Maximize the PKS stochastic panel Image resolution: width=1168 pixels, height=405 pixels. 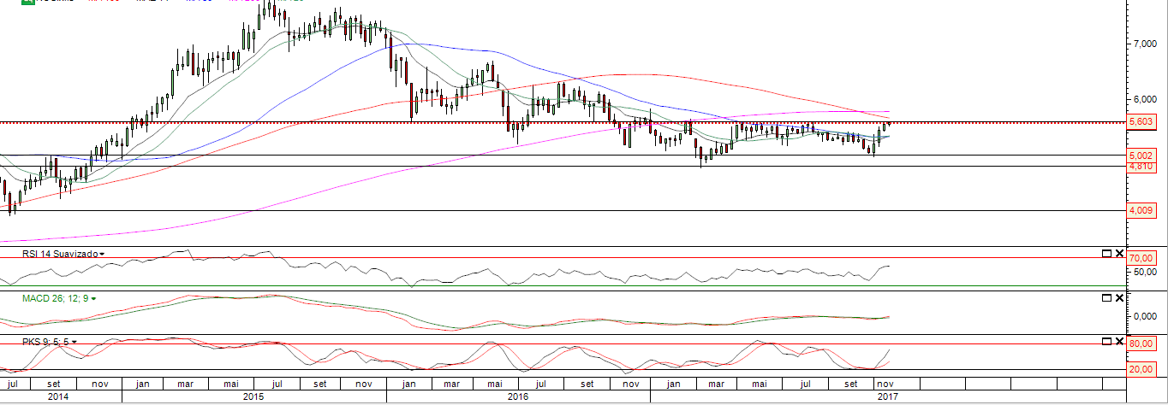(x=1106, y=341)
